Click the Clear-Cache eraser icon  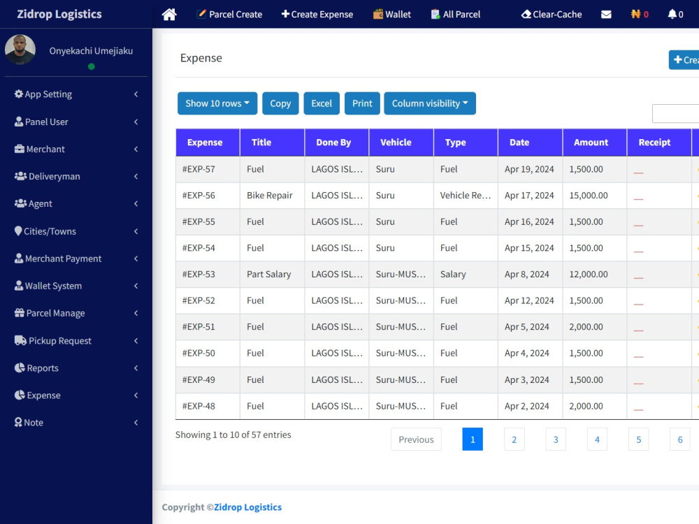526,14
